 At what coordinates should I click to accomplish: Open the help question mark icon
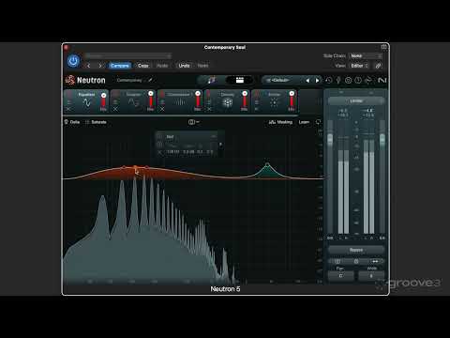click(x=358, y=81)
